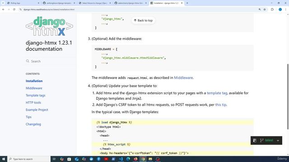The height and width of the screenshot is (162, 289).
Task: Click the Chrome icon on taskbar
Action: click(143, 159)
